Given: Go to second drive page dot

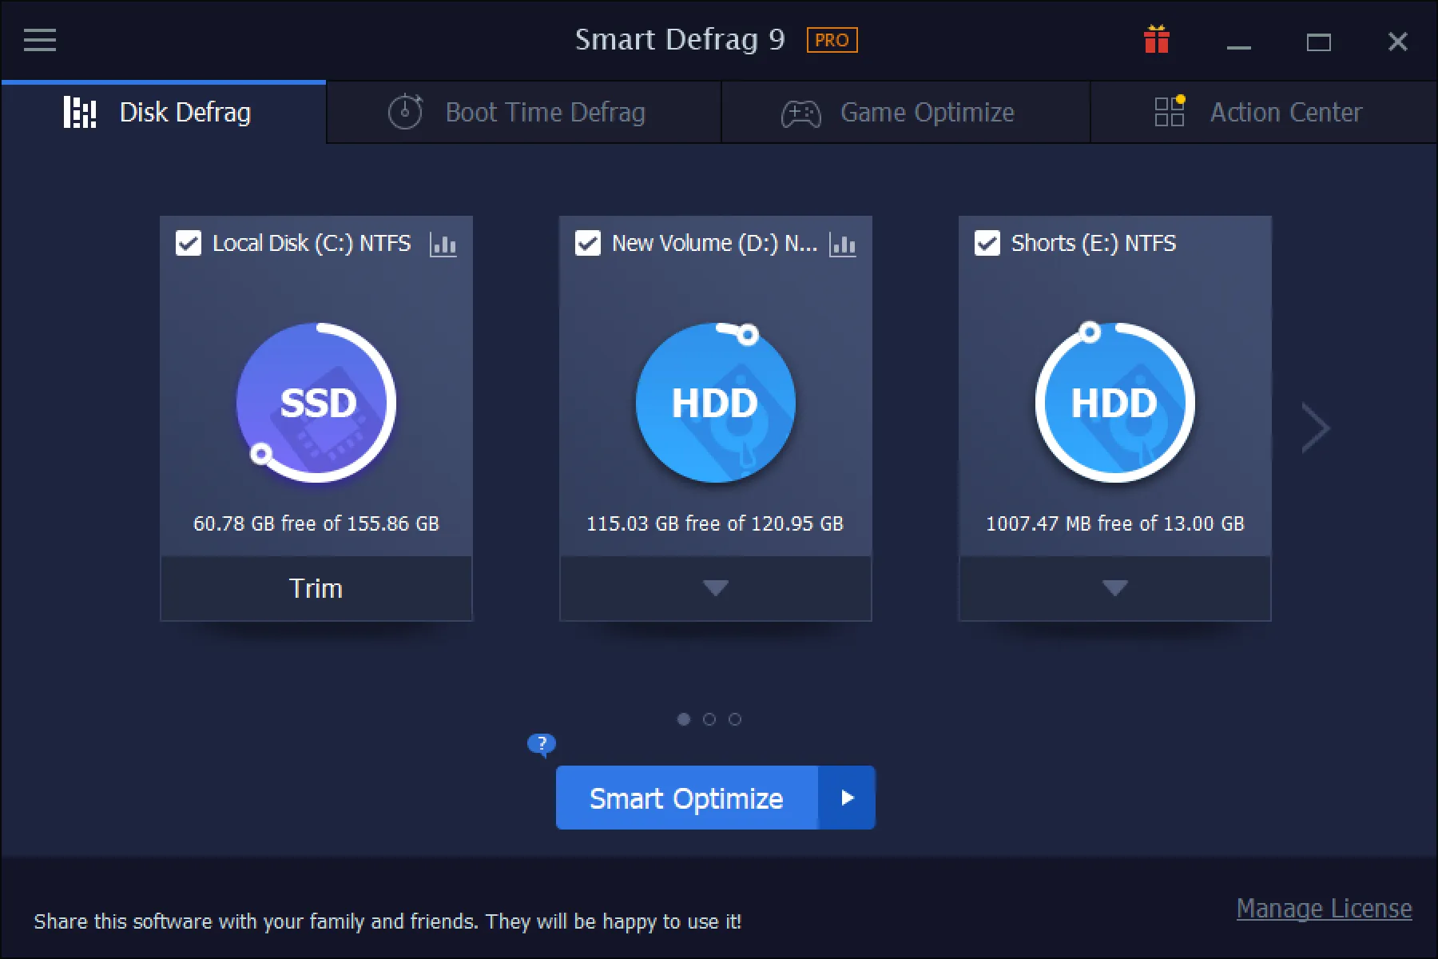Looking at the screenshot, I should click(709, 719).
